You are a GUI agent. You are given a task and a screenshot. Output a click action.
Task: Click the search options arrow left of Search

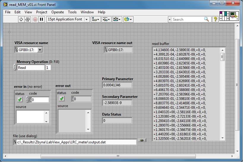coord(170,20)
